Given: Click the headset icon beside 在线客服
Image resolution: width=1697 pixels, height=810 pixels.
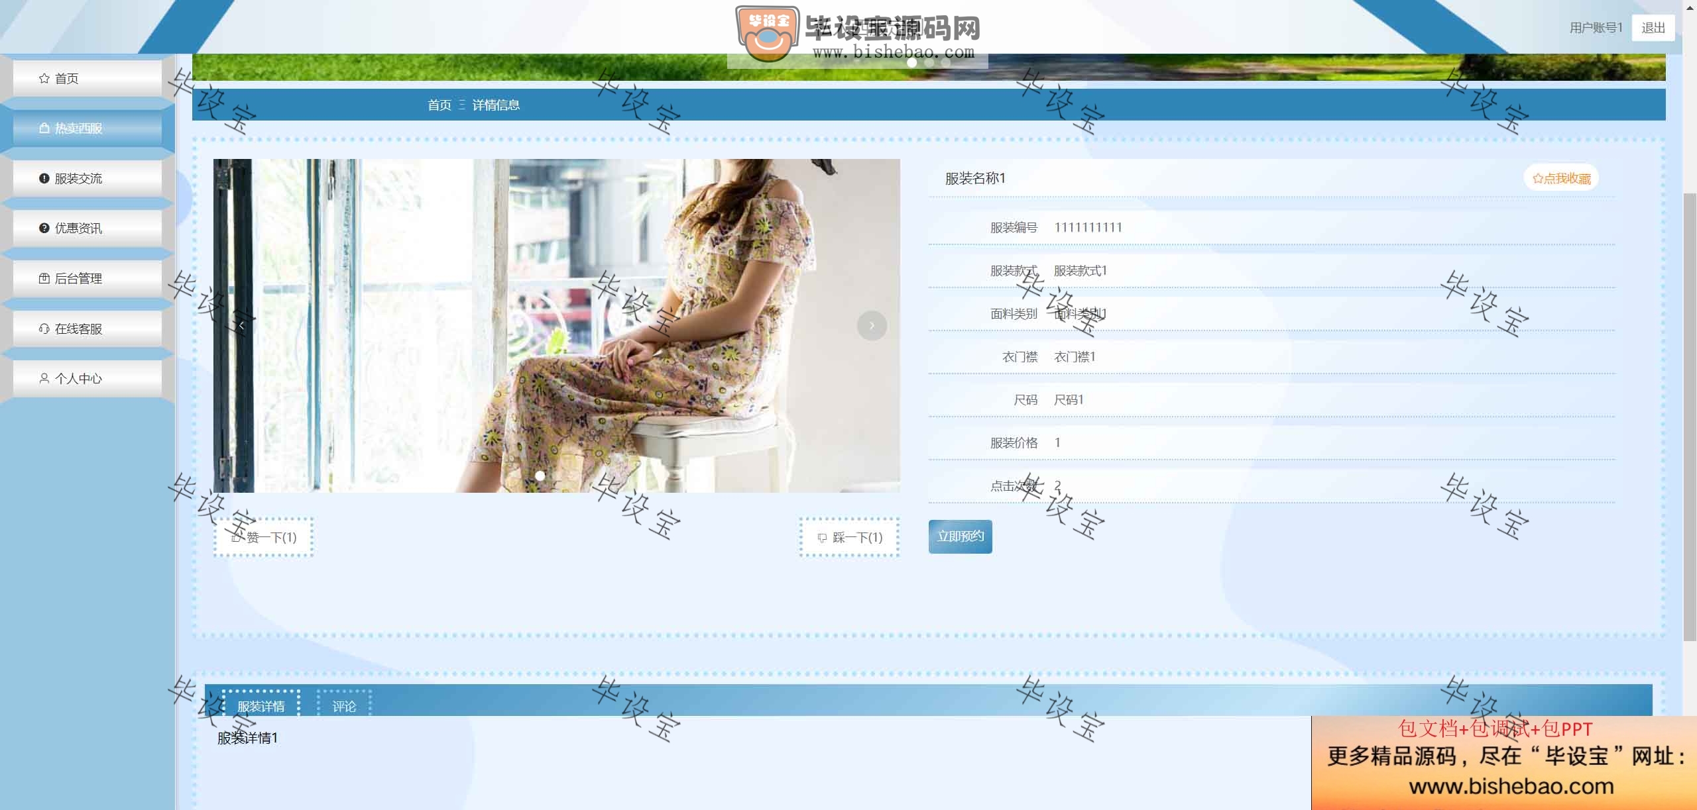Looking at the screenshot, I should click(x=44, y=329).
